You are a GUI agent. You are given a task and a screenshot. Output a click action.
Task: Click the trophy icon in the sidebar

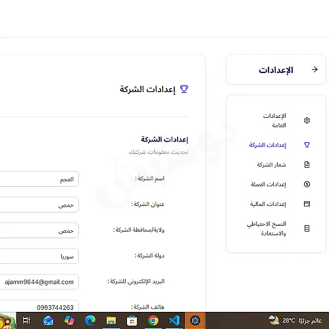307,145
